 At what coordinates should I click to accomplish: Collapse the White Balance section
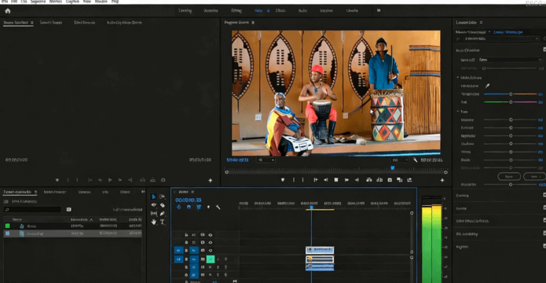[x=458, y=77]
